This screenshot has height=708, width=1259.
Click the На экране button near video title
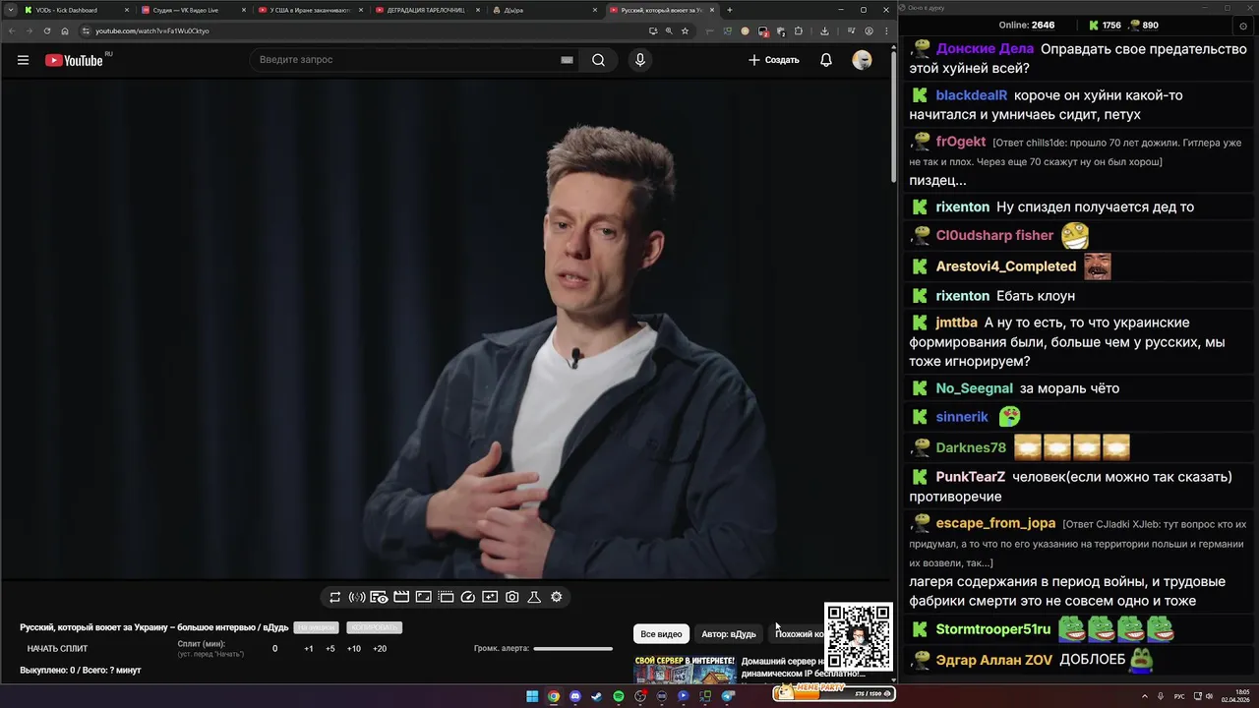click(x=317, y=627)
